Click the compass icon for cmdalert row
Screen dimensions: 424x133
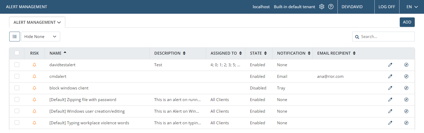point(406,77)
